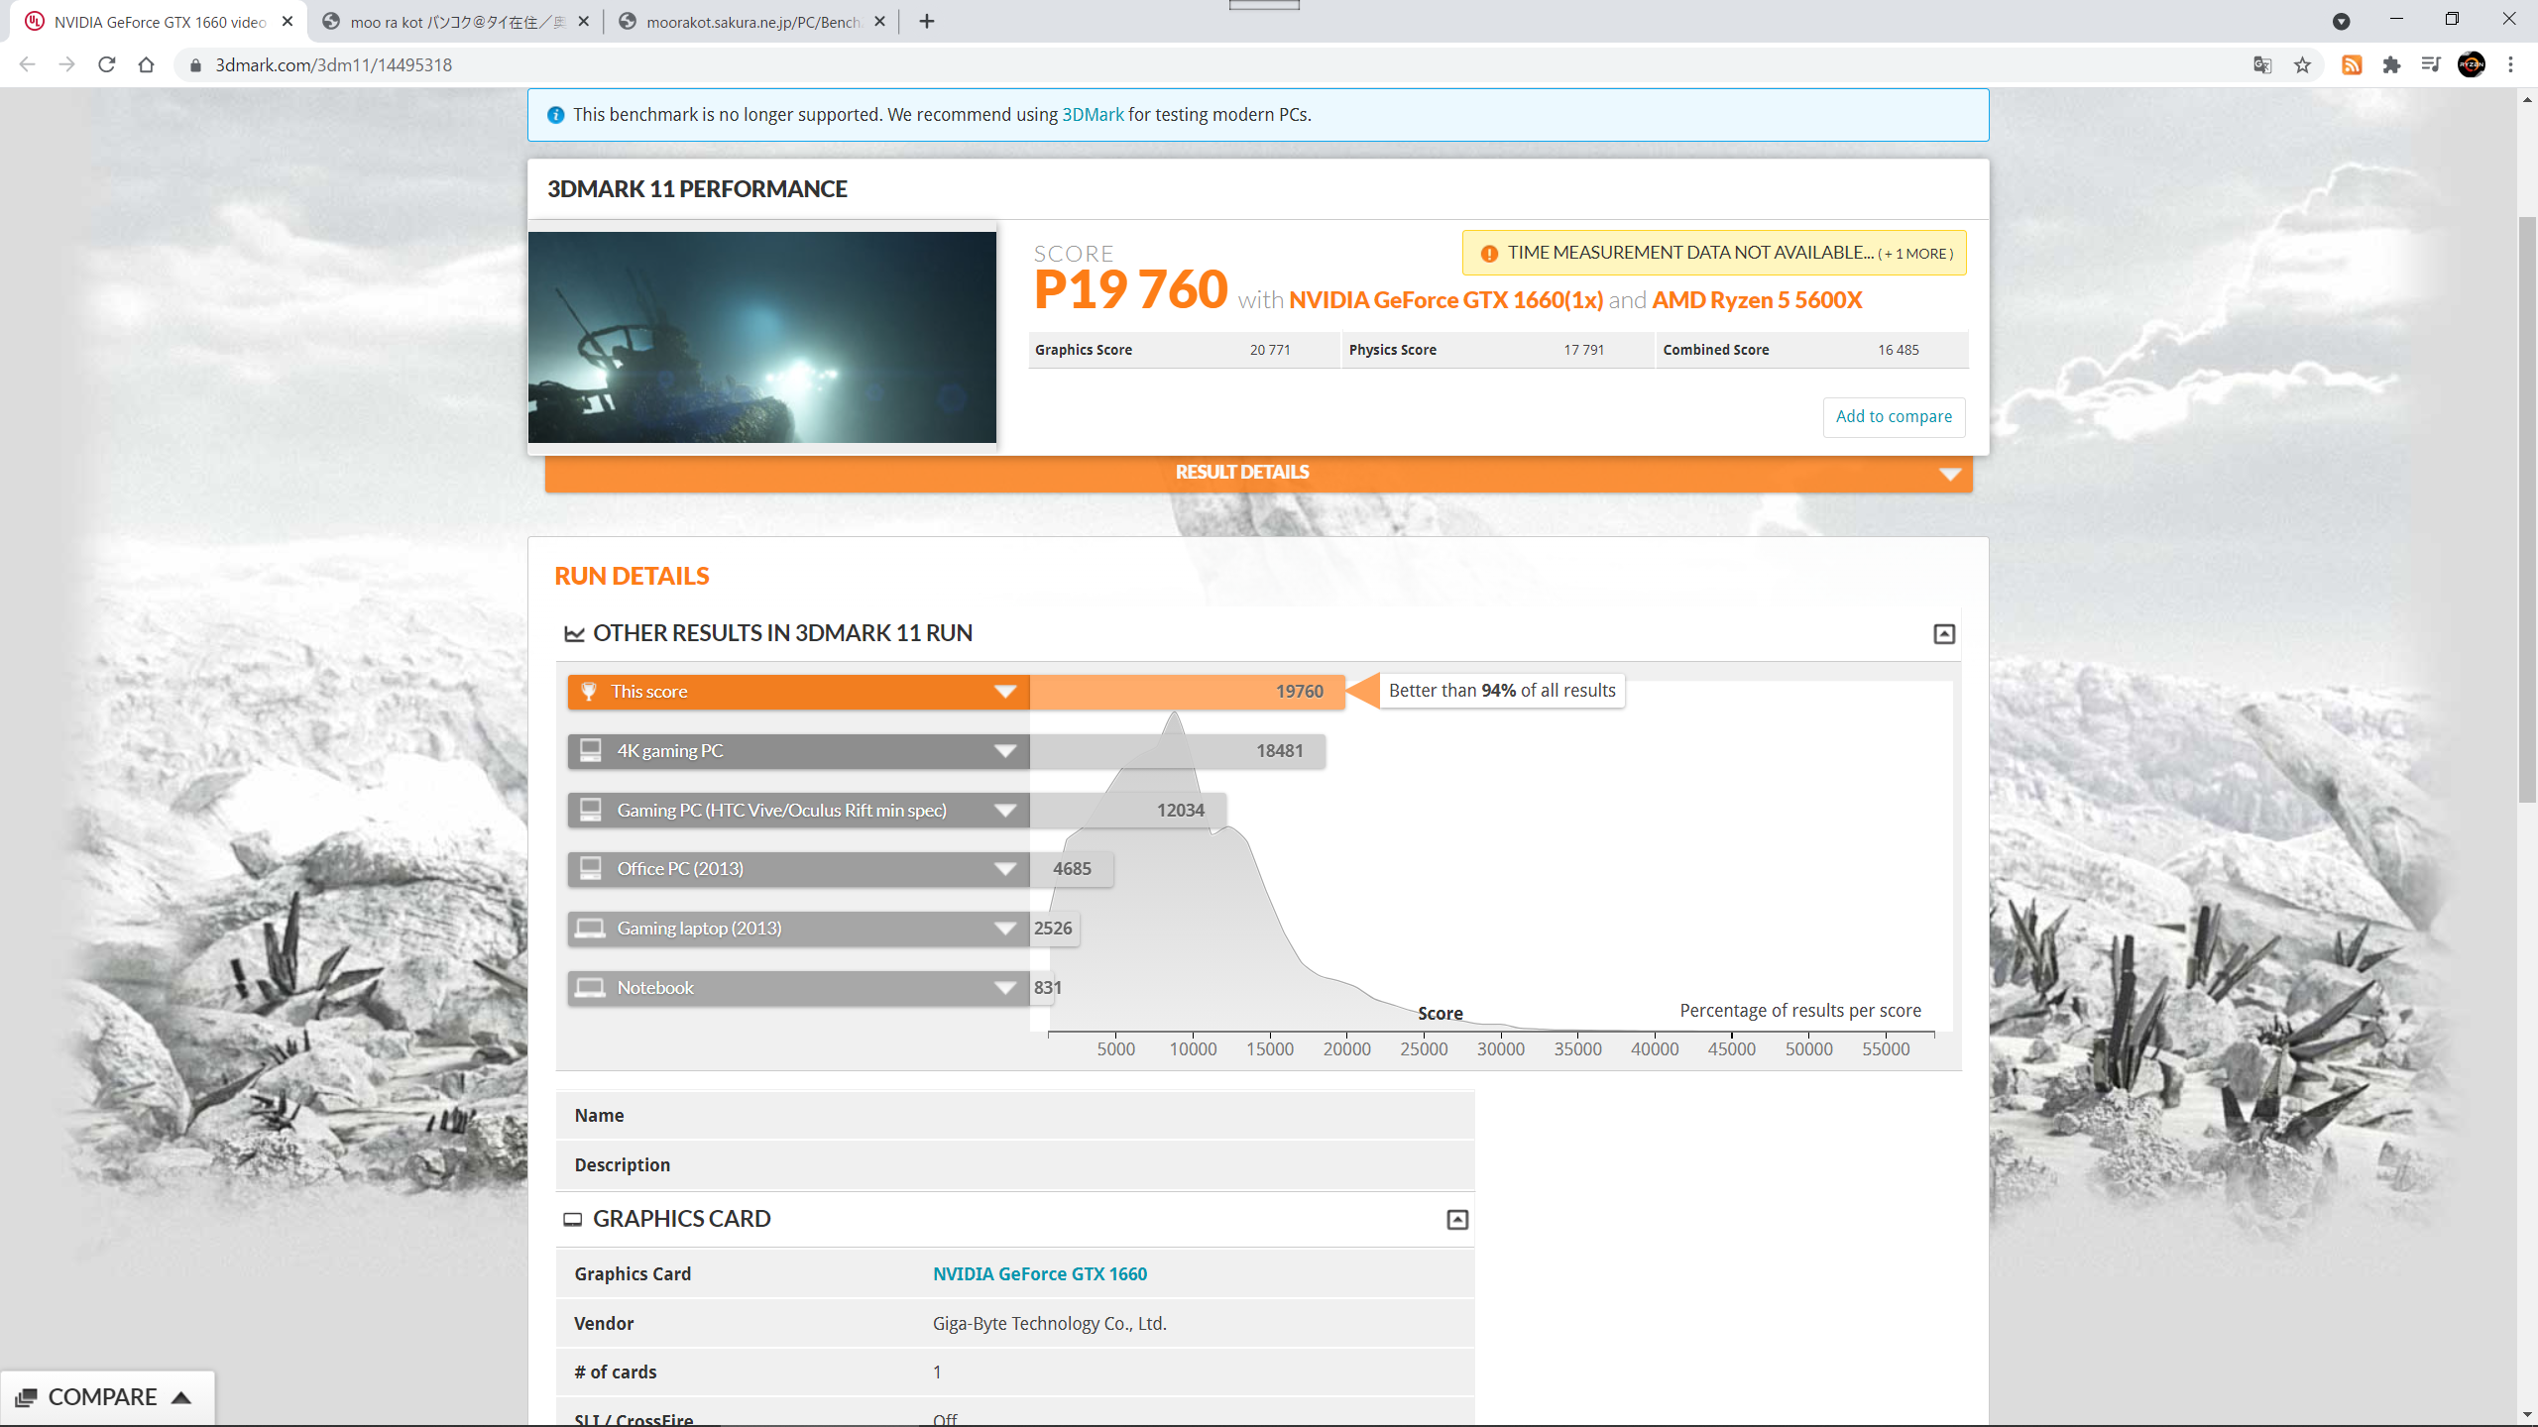
Task: Open the media control playlist icon
Action: [x=2431, y=64]
